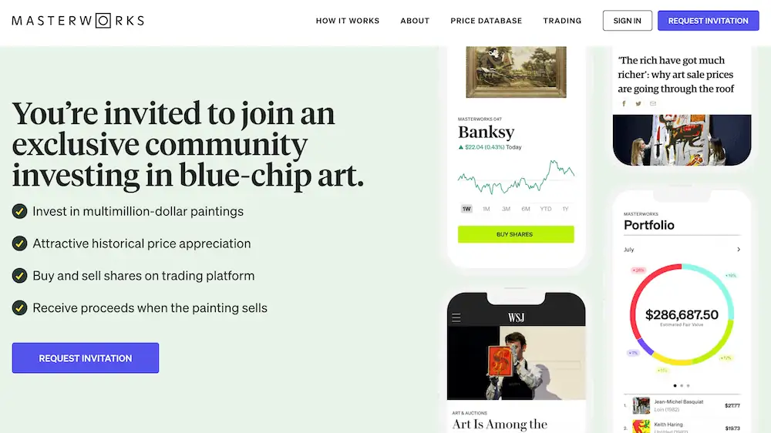This screenshot has width=771, height=433.
Task: Click the Masterworks logo
Action: [x=78, y=21]
